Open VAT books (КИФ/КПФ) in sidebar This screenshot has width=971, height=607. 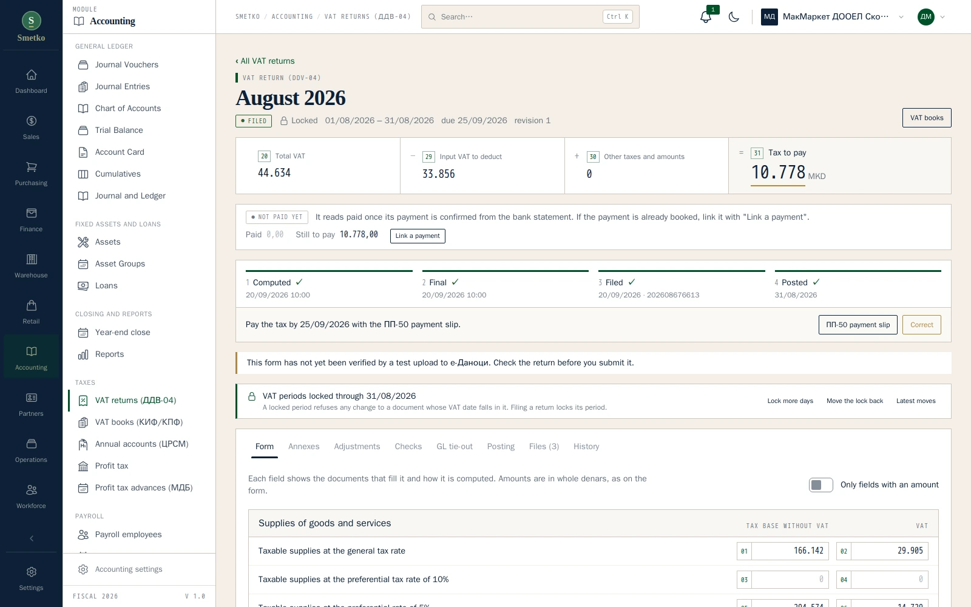click(139, 422)
